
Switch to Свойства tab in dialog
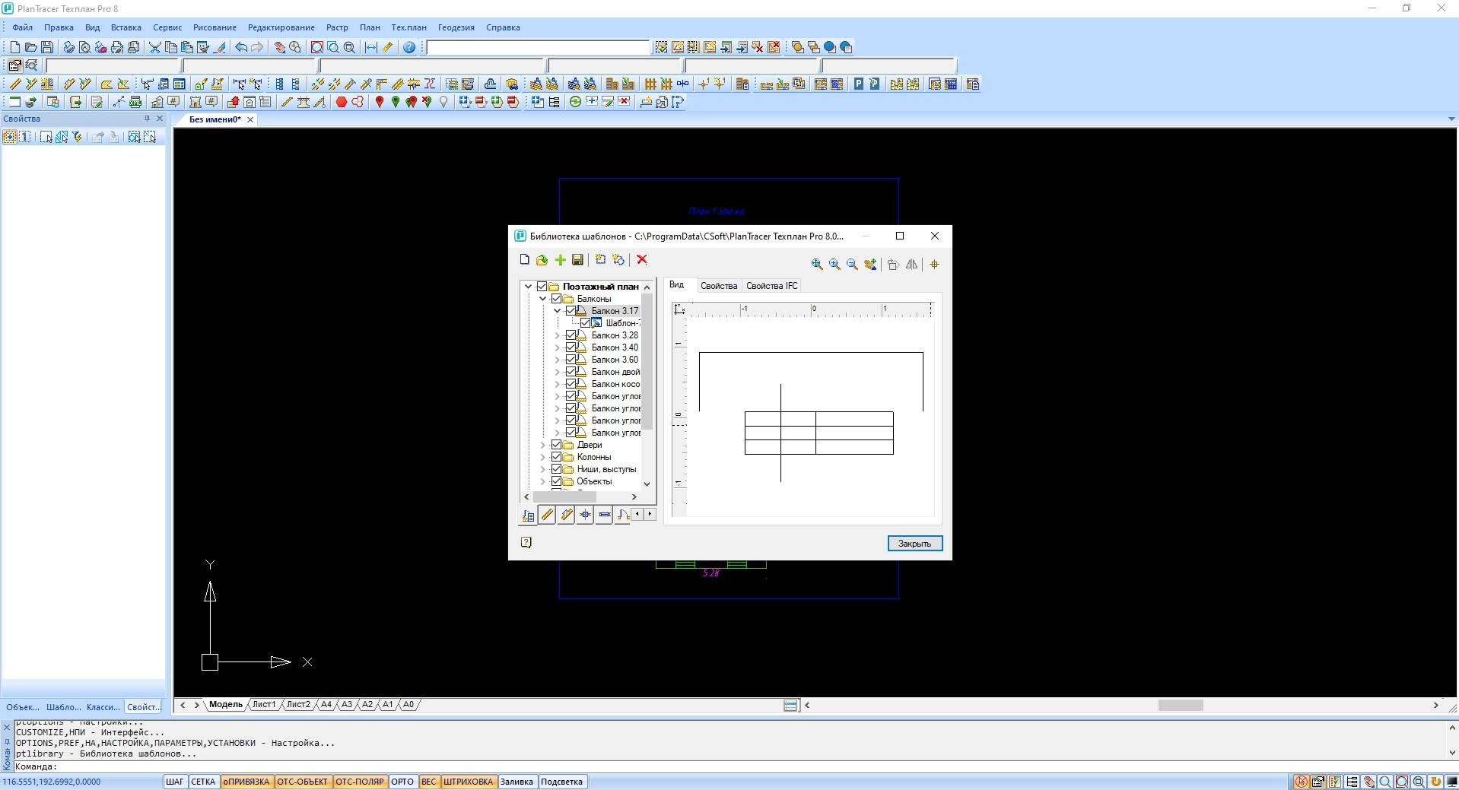(719, 286)
